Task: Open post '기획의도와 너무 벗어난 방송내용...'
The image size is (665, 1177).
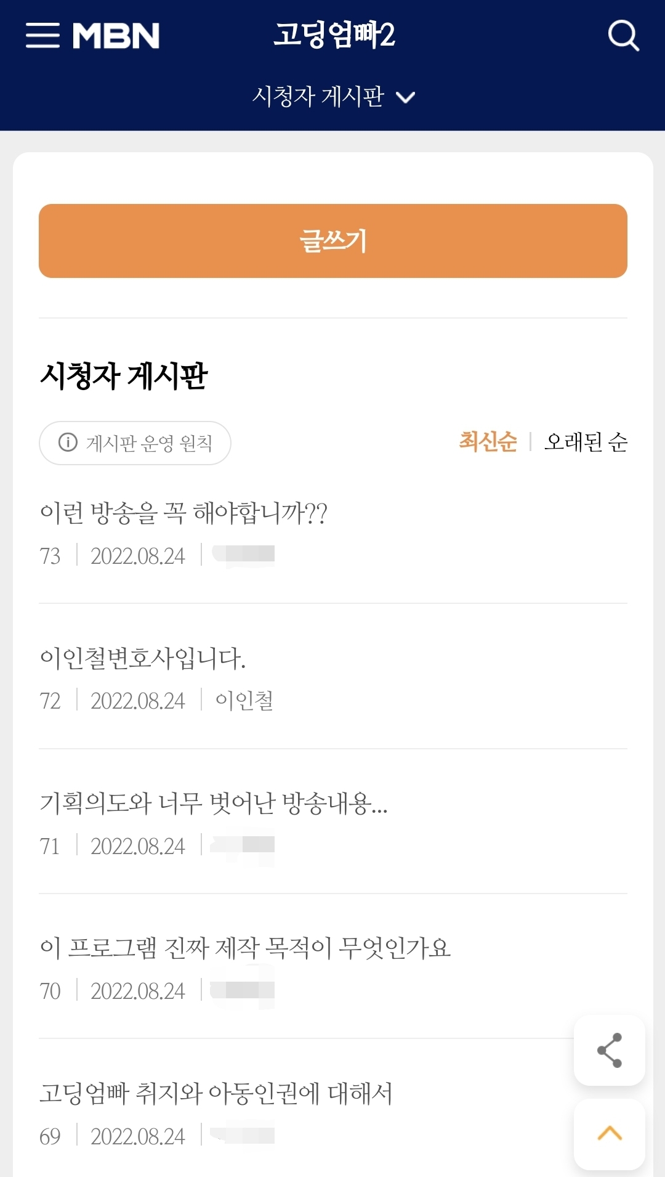Action: (x=214, y=803)
